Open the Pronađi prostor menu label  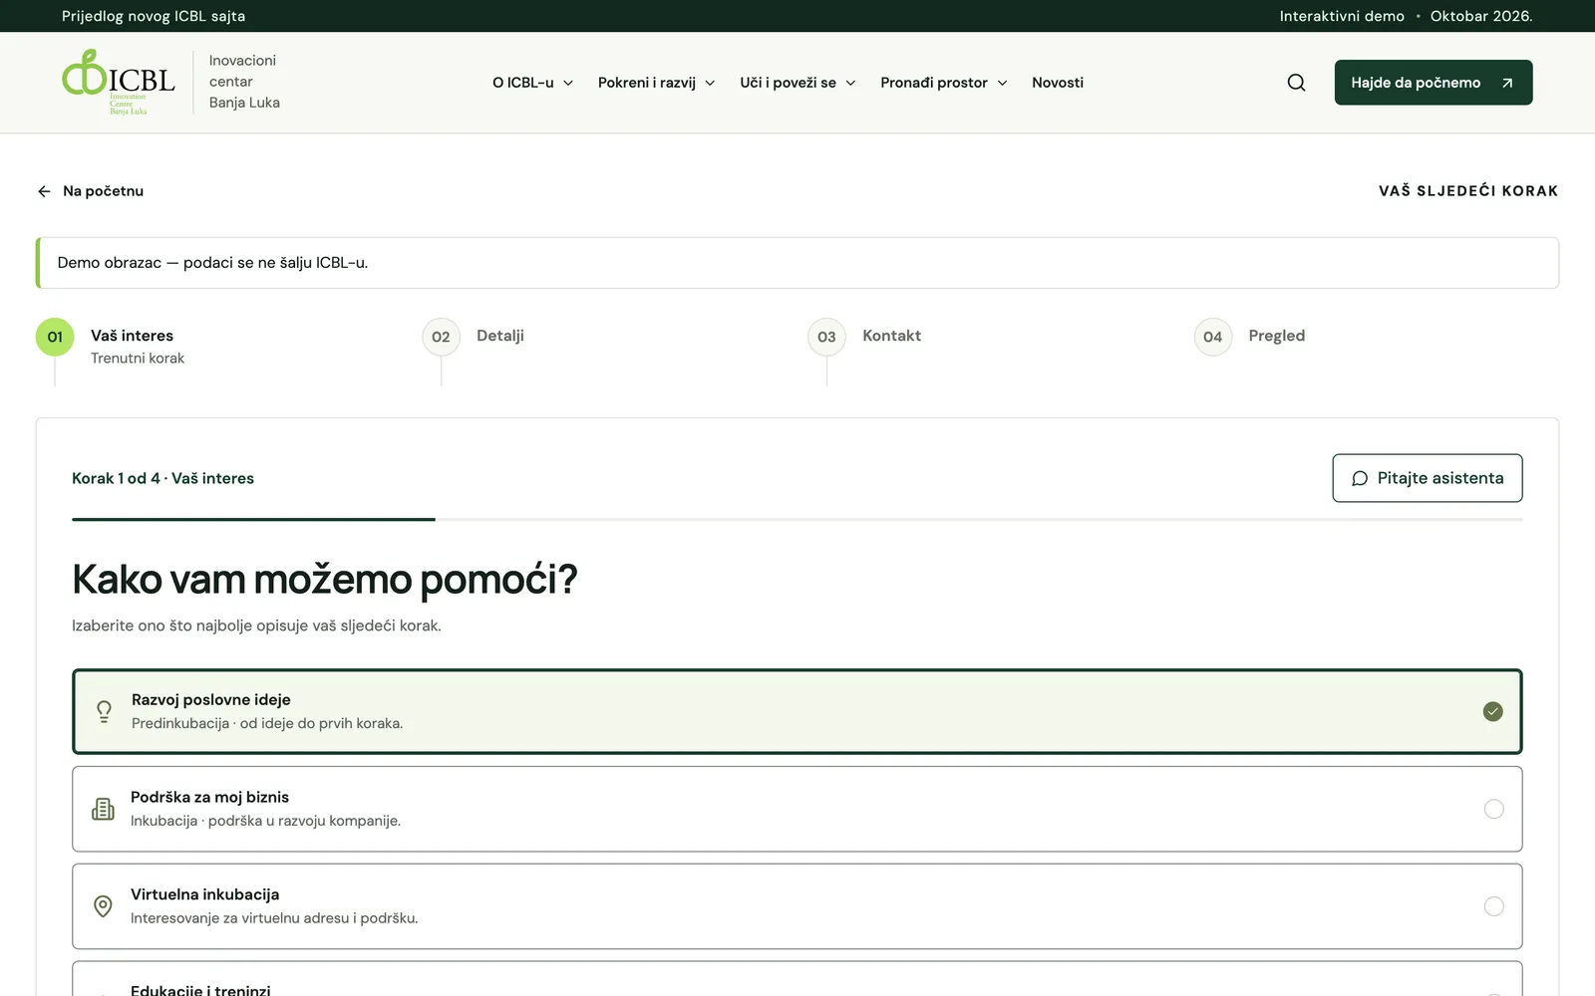934,83
